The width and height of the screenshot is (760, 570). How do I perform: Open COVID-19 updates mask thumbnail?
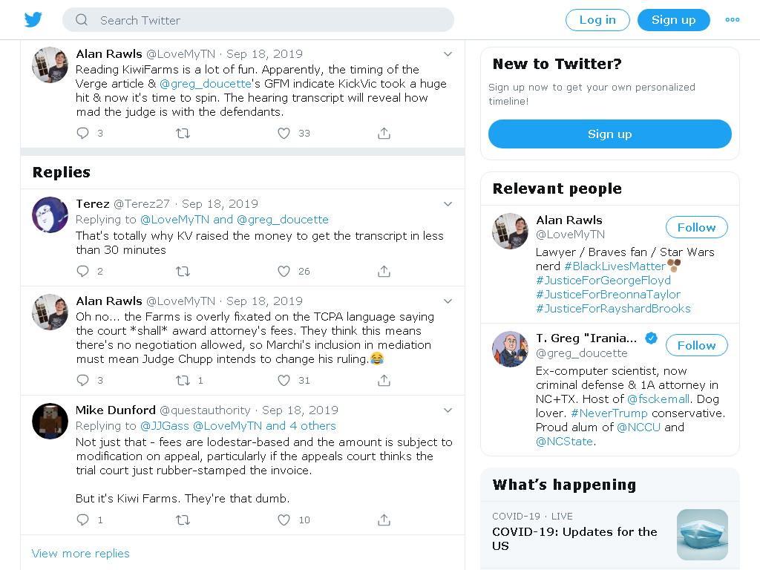pos(702,534)
